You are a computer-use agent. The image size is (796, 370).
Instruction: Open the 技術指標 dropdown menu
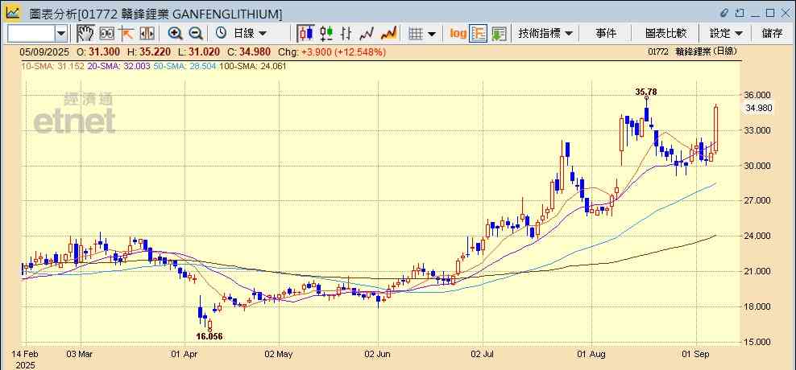(545, 34)
